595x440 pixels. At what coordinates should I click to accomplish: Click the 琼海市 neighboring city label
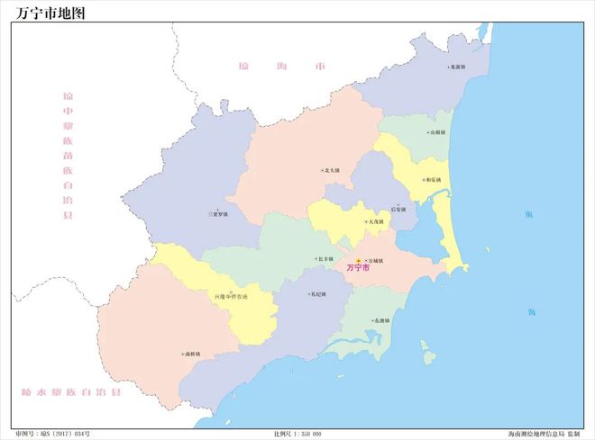281,67
